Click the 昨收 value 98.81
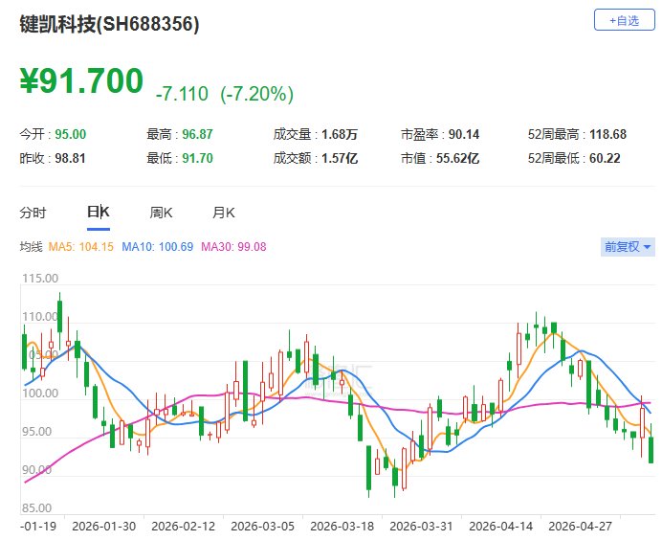662x540 pixels. pyautogui.click(x=70, y=158)
